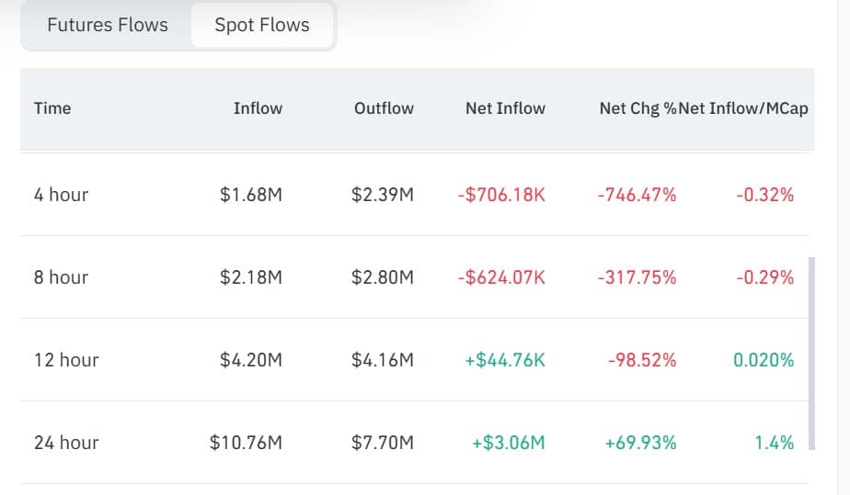The image size is (850, 495).
Task: Click the vertical scrollbar beside the table
Action: (x=811, y=354)
